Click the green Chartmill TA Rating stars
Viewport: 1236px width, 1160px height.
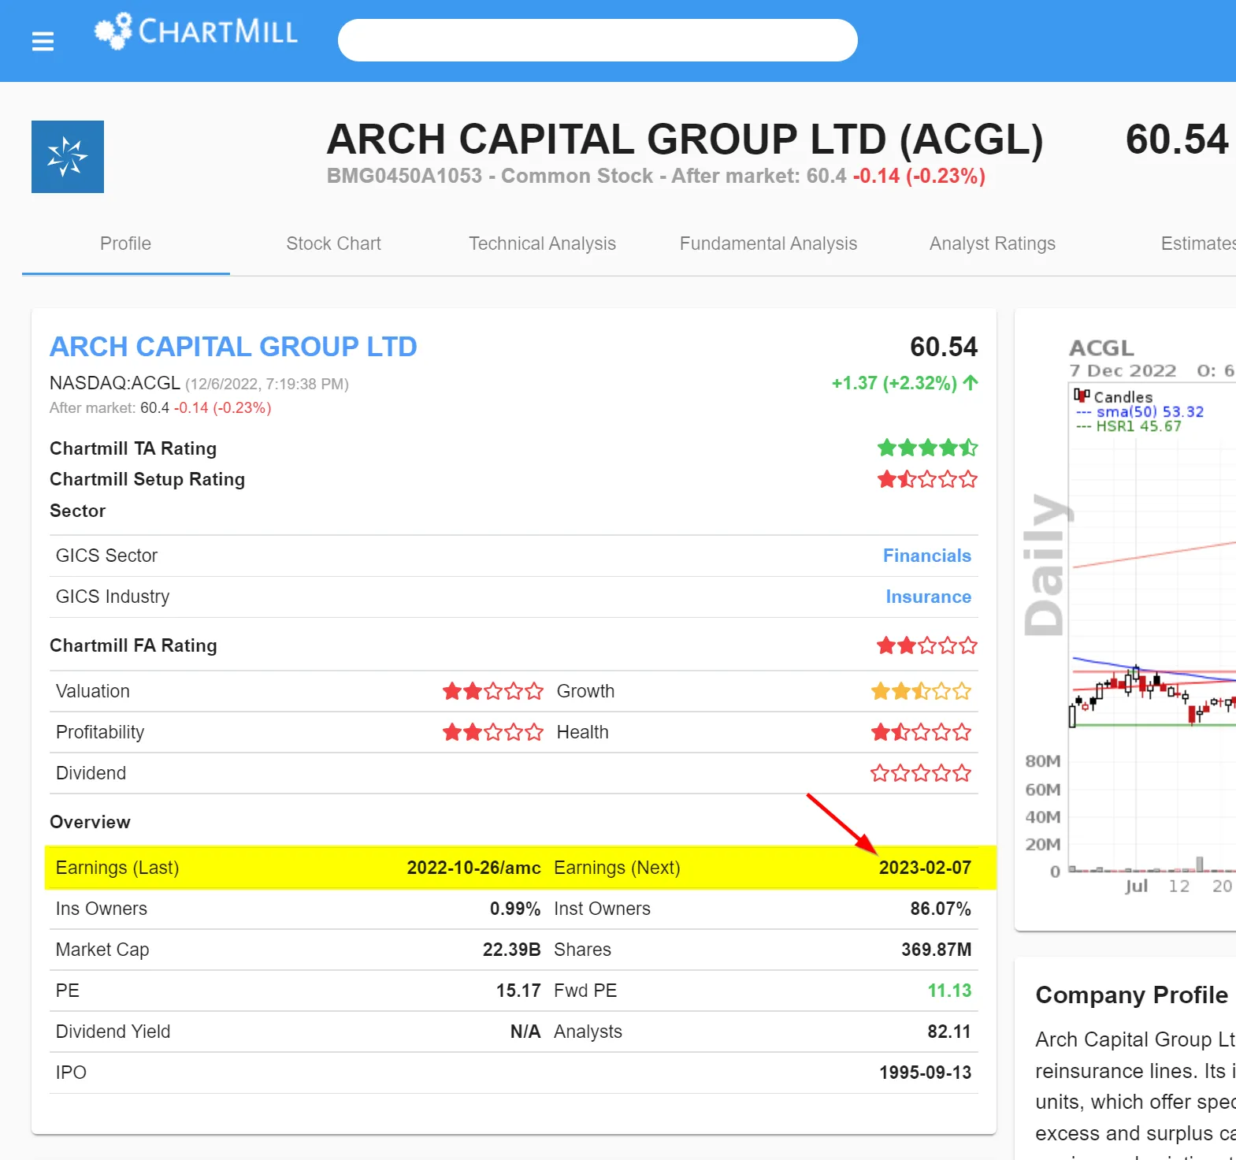coord(927,448)
